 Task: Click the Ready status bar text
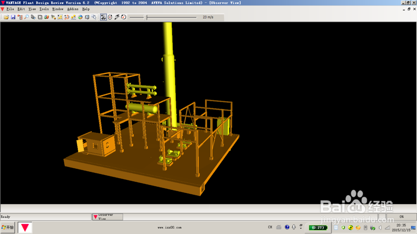click(5, 217)
